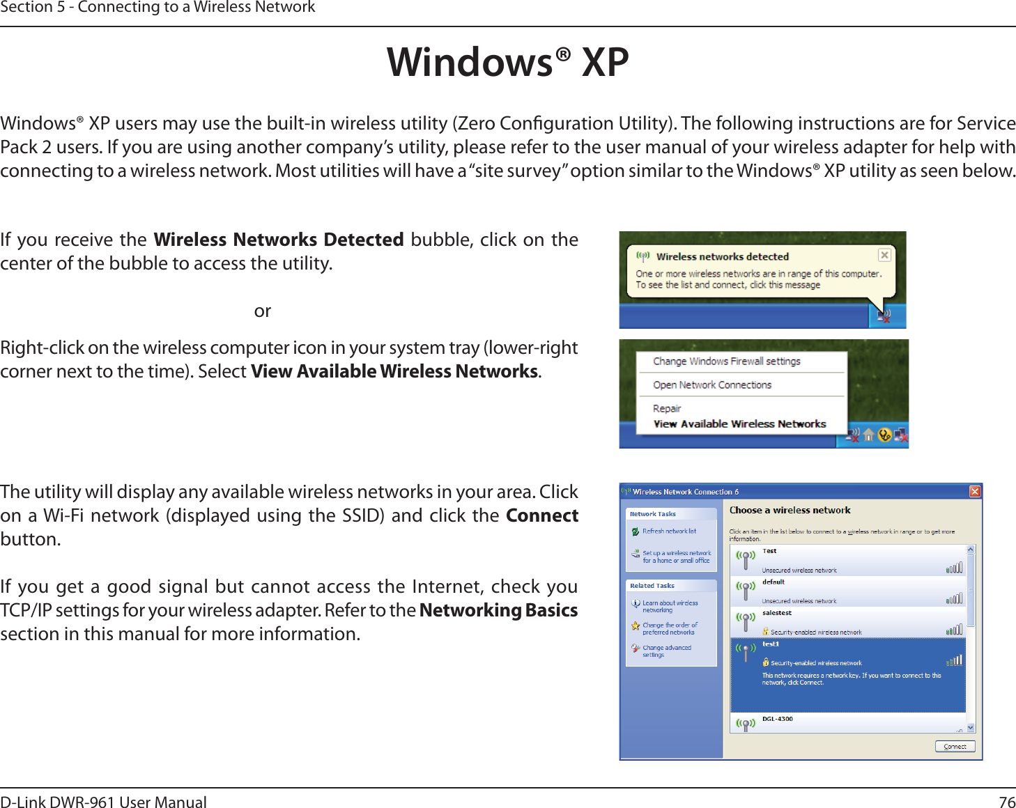
Task: Click the Related Tasks panel header
Action: coord(671,586)
